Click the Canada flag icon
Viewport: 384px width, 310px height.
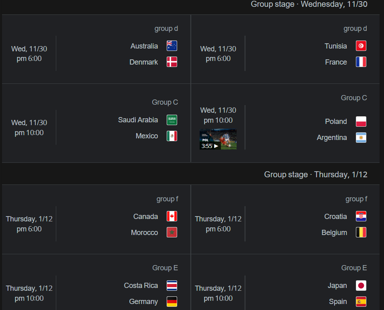click(x=172, y=216)
